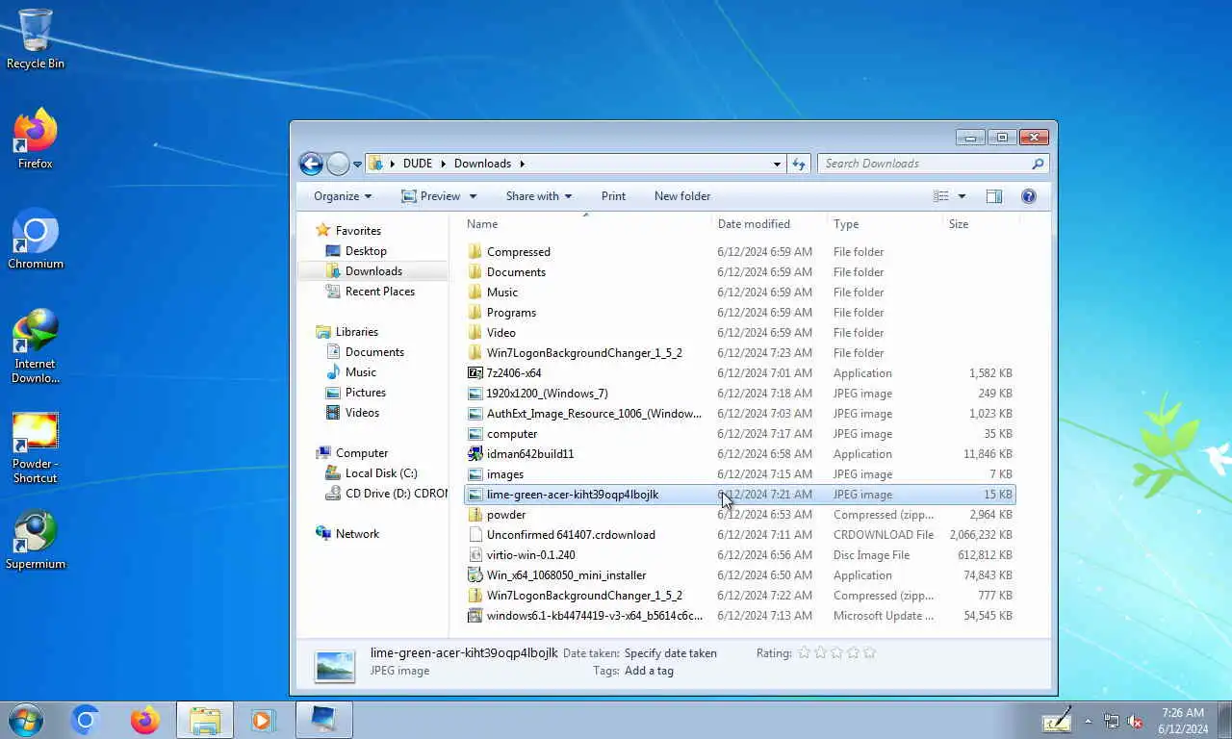Viewport: 1232px width, 739px height.
Task: Click Specify date taken in details pane
Action: pyautogui.click(x=671, y=653)
